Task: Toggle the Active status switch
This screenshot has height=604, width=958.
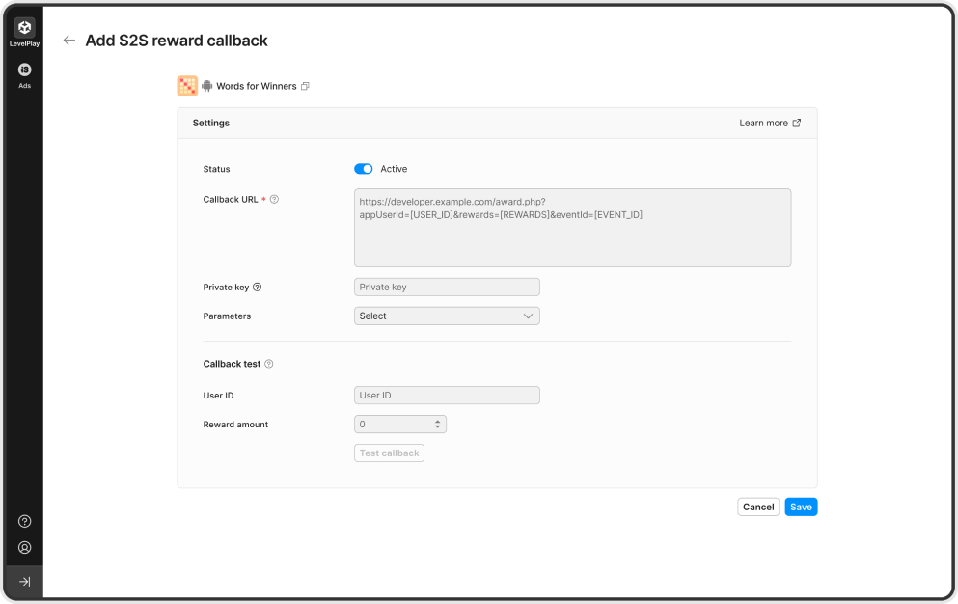Action: point(364,169)
